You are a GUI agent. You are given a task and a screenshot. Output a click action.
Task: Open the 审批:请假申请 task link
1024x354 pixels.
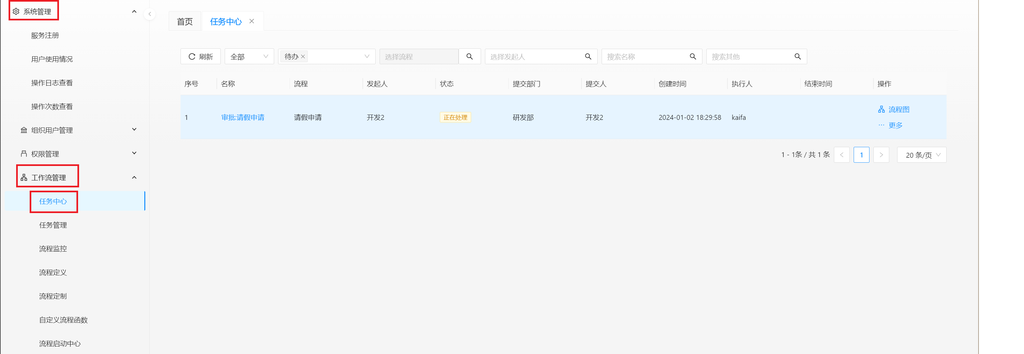243,118
